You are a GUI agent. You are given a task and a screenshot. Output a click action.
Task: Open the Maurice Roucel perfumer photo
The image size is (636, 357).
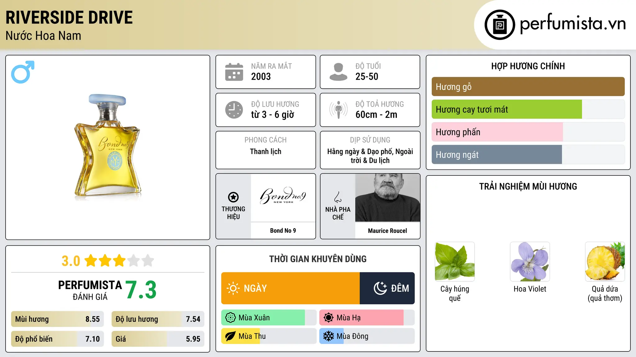(388, 198)
